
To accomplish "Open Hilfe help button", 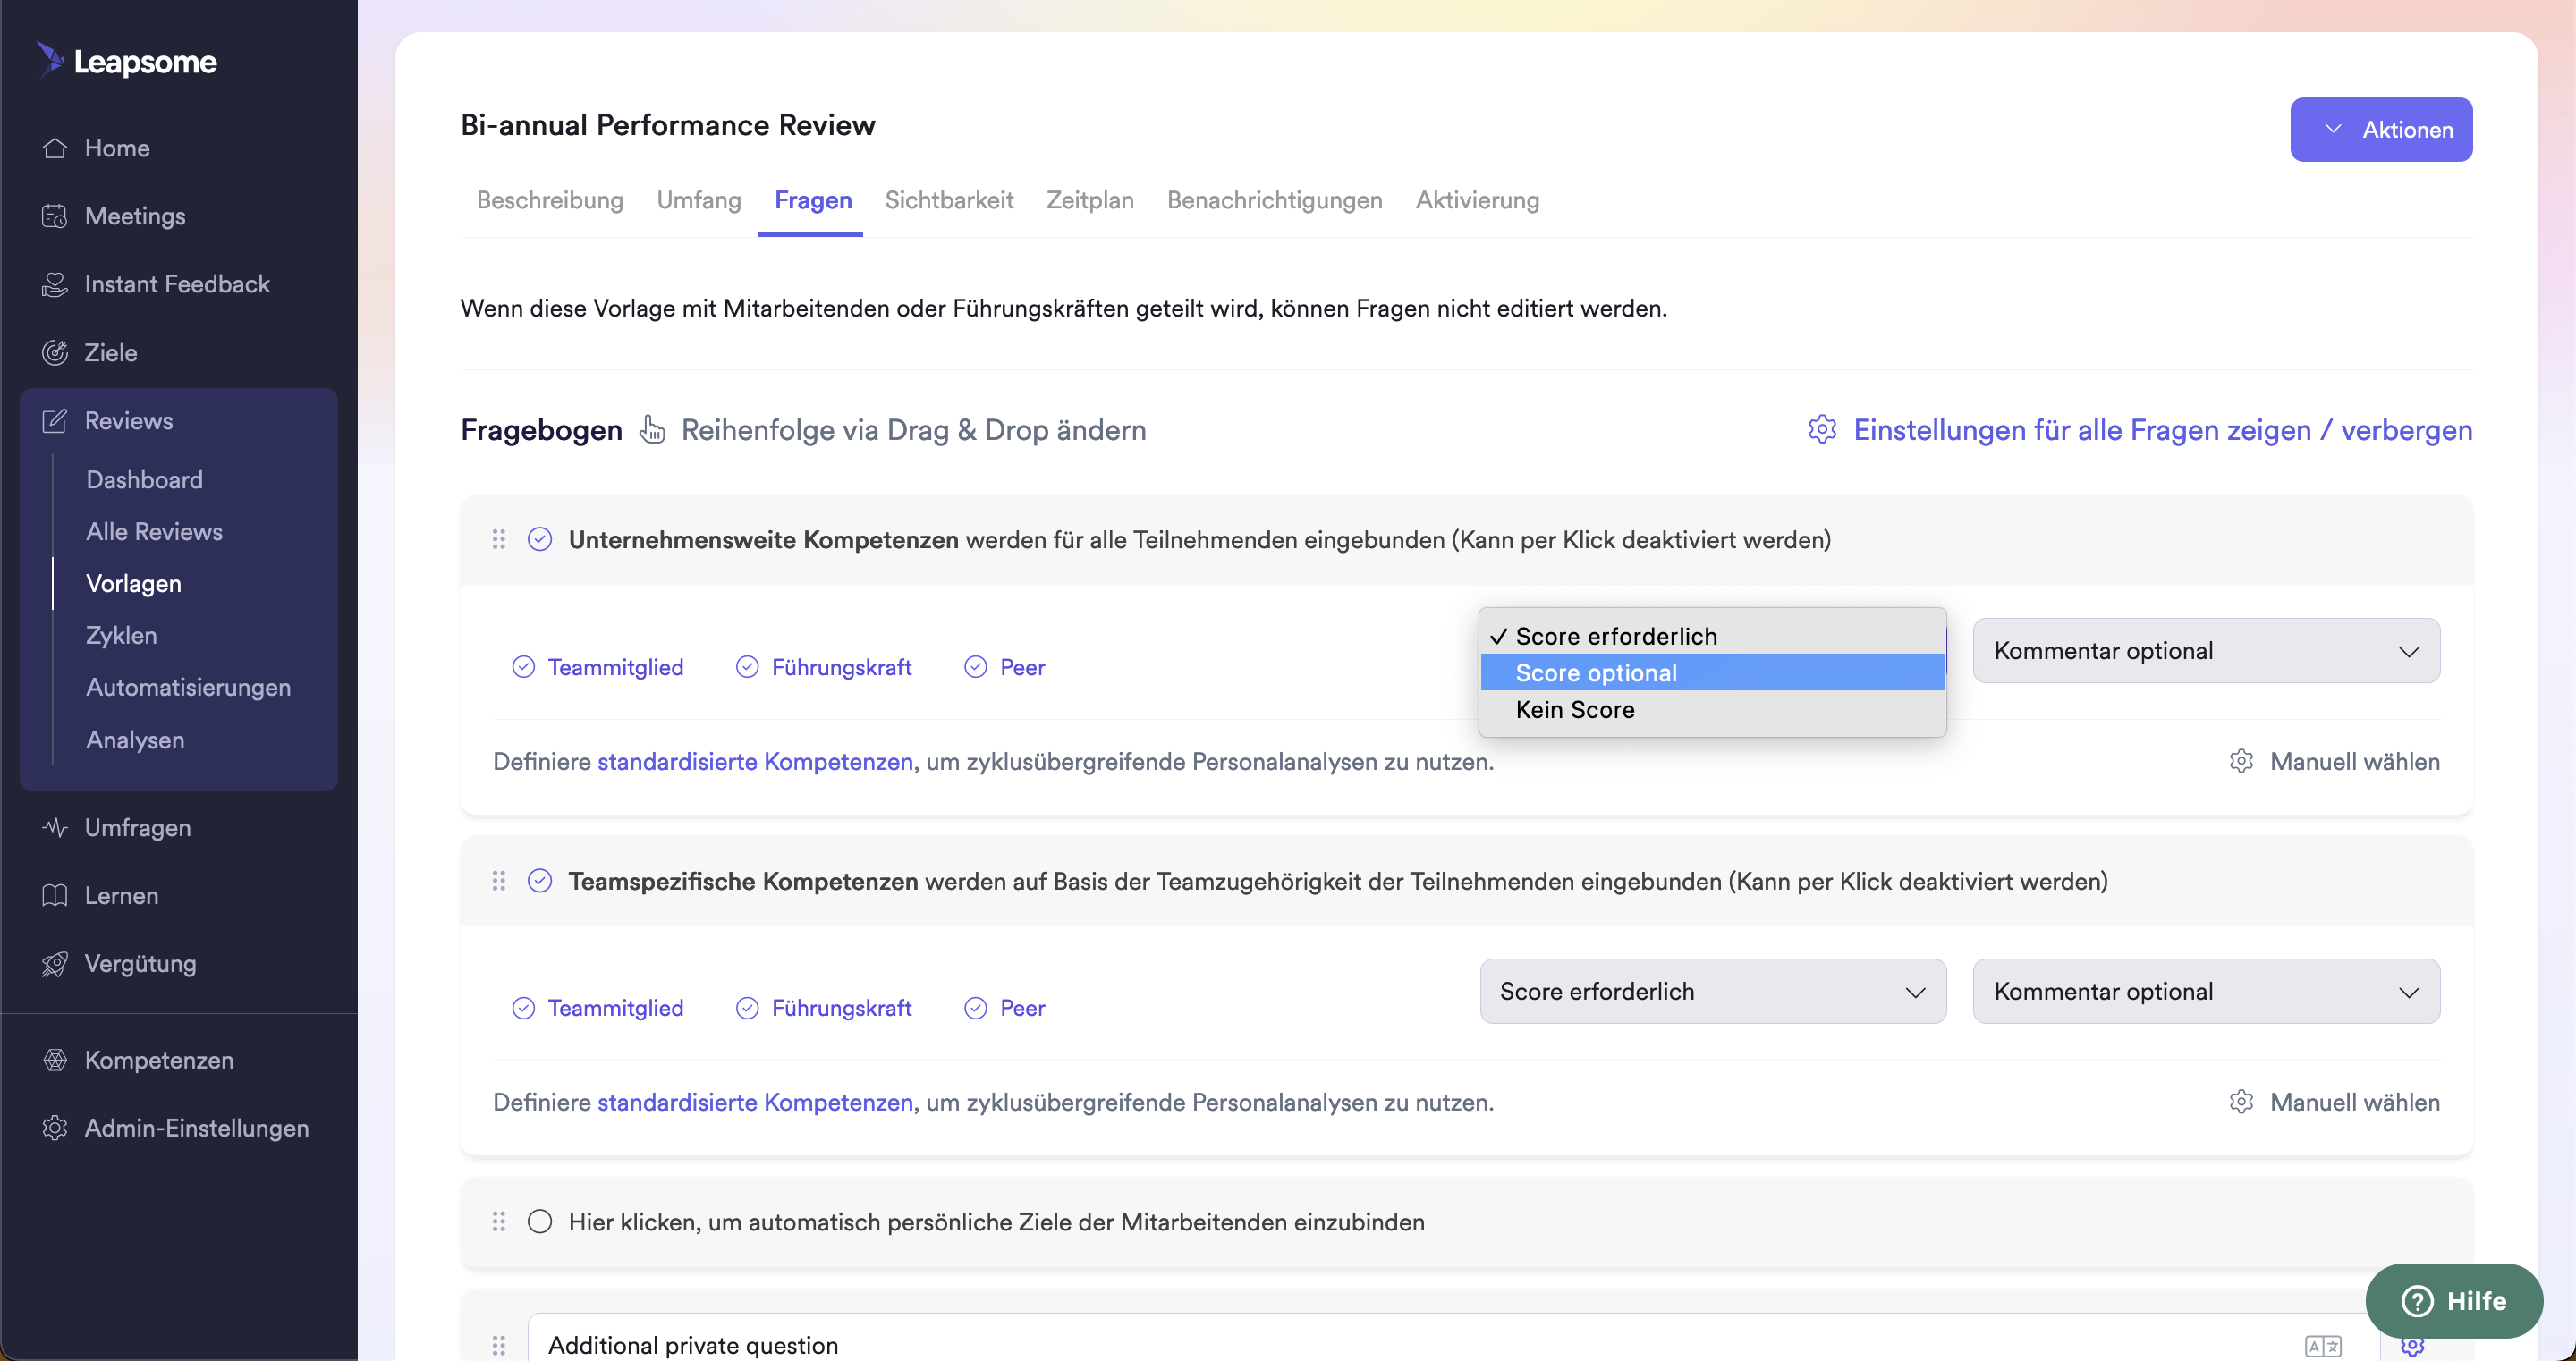I will (x=2454, y=1301).
